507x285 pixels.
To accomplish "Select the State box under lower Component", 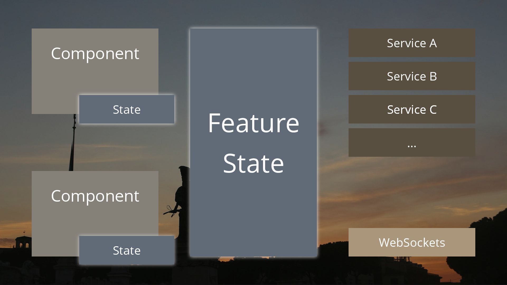I will point(127,250).
